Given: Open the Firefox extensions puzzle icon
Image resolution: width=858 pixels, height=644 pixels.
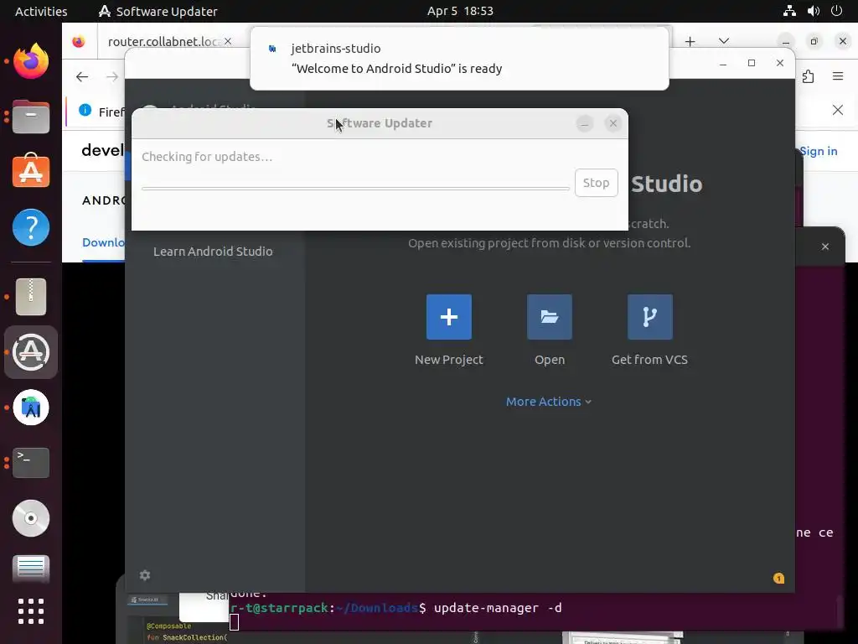Looking at the screenshot, I should pos(809,76).
